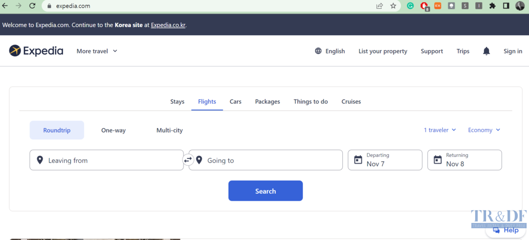Click the blue Search button
Image resolution: width=529 pixels, height=240 pixels.
(x=265, y=191)
